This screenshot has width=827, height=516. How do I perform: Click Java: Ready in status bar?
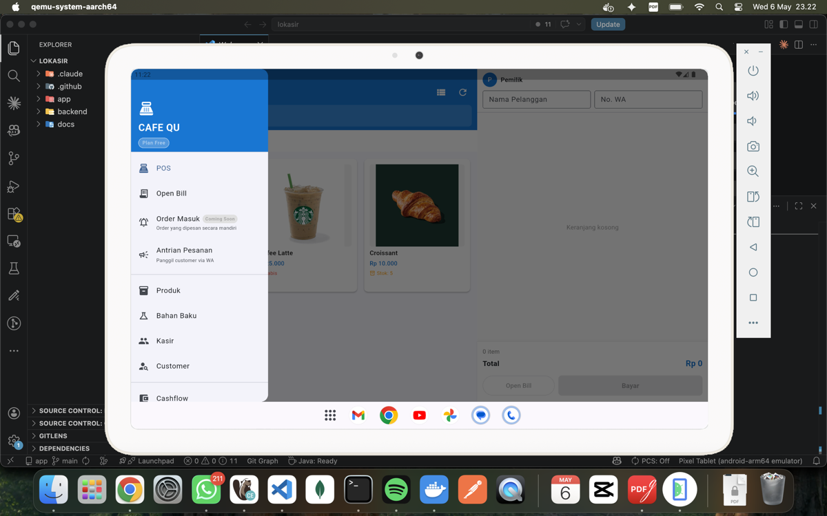coord(312,461)
